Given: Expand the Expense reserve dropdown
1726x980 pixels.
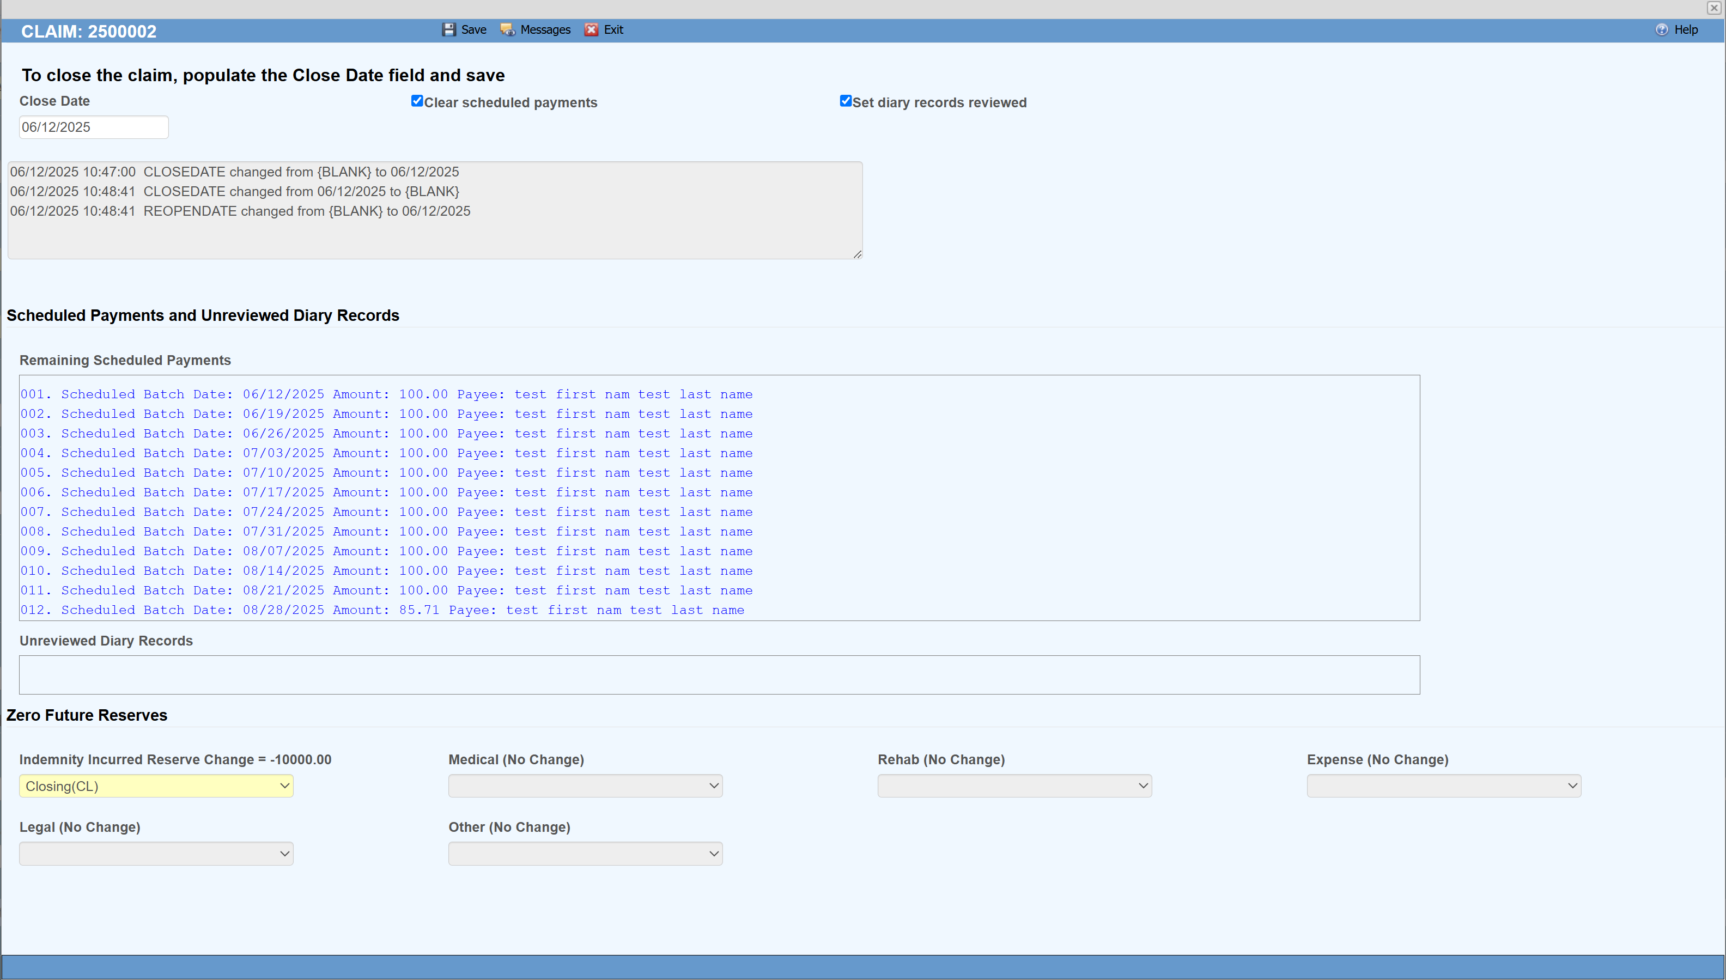Looking at the screenshot, I should pyautogui.click(x=1444, y=786).
